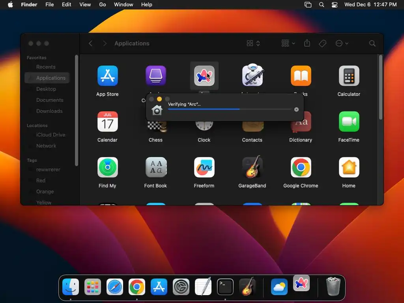404x303 pixels.
Task: Go forward with the Finder forward arrow
Action: 105,43
